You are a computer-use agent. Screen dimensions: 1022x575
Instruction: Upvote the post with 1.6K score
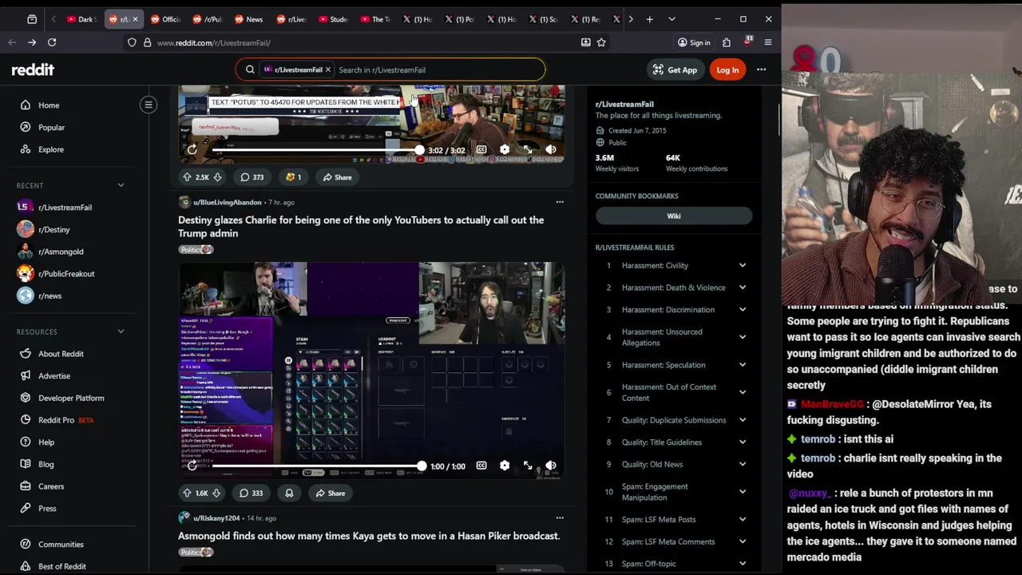tap(187, 494)
